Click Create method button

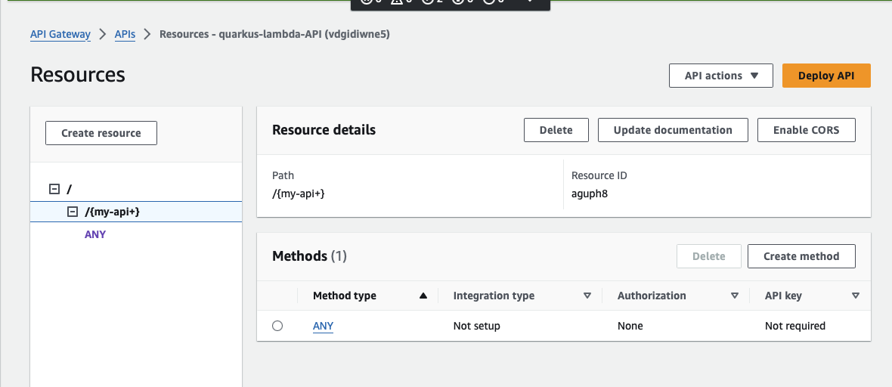click(801, 256)
